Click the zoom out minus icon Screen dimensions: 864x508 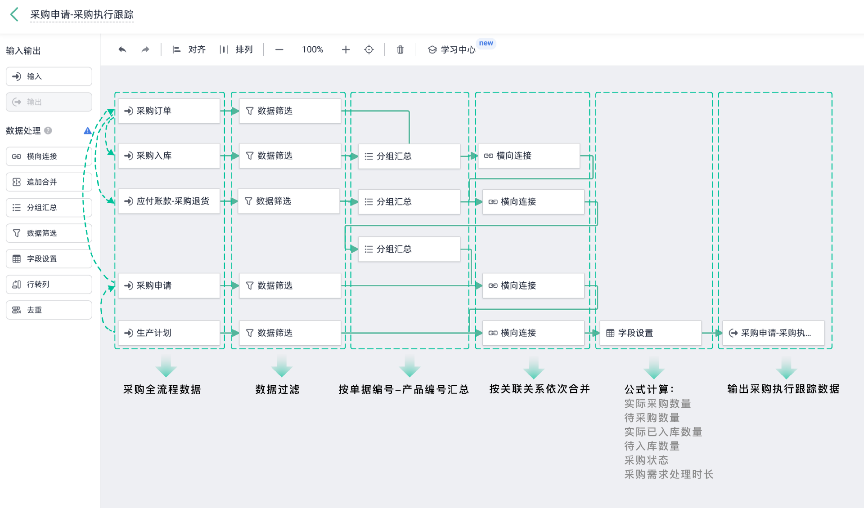click(x=279, y=49)
